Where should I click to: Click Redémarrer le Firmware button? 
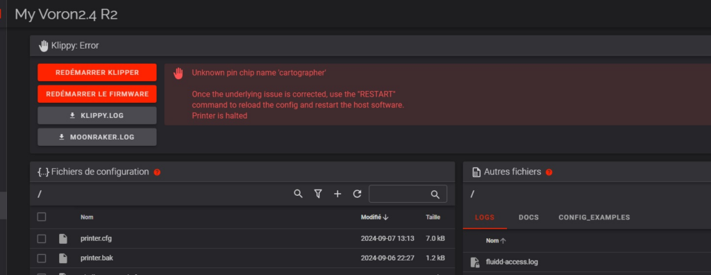click(97, 94)
